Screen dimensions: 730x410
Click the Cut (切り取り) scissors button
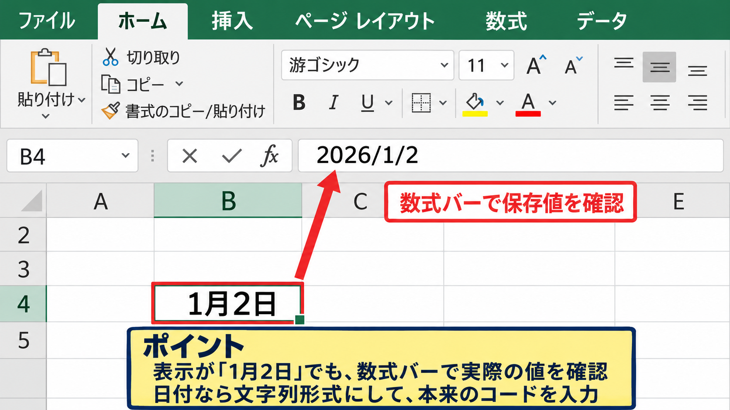141,58
